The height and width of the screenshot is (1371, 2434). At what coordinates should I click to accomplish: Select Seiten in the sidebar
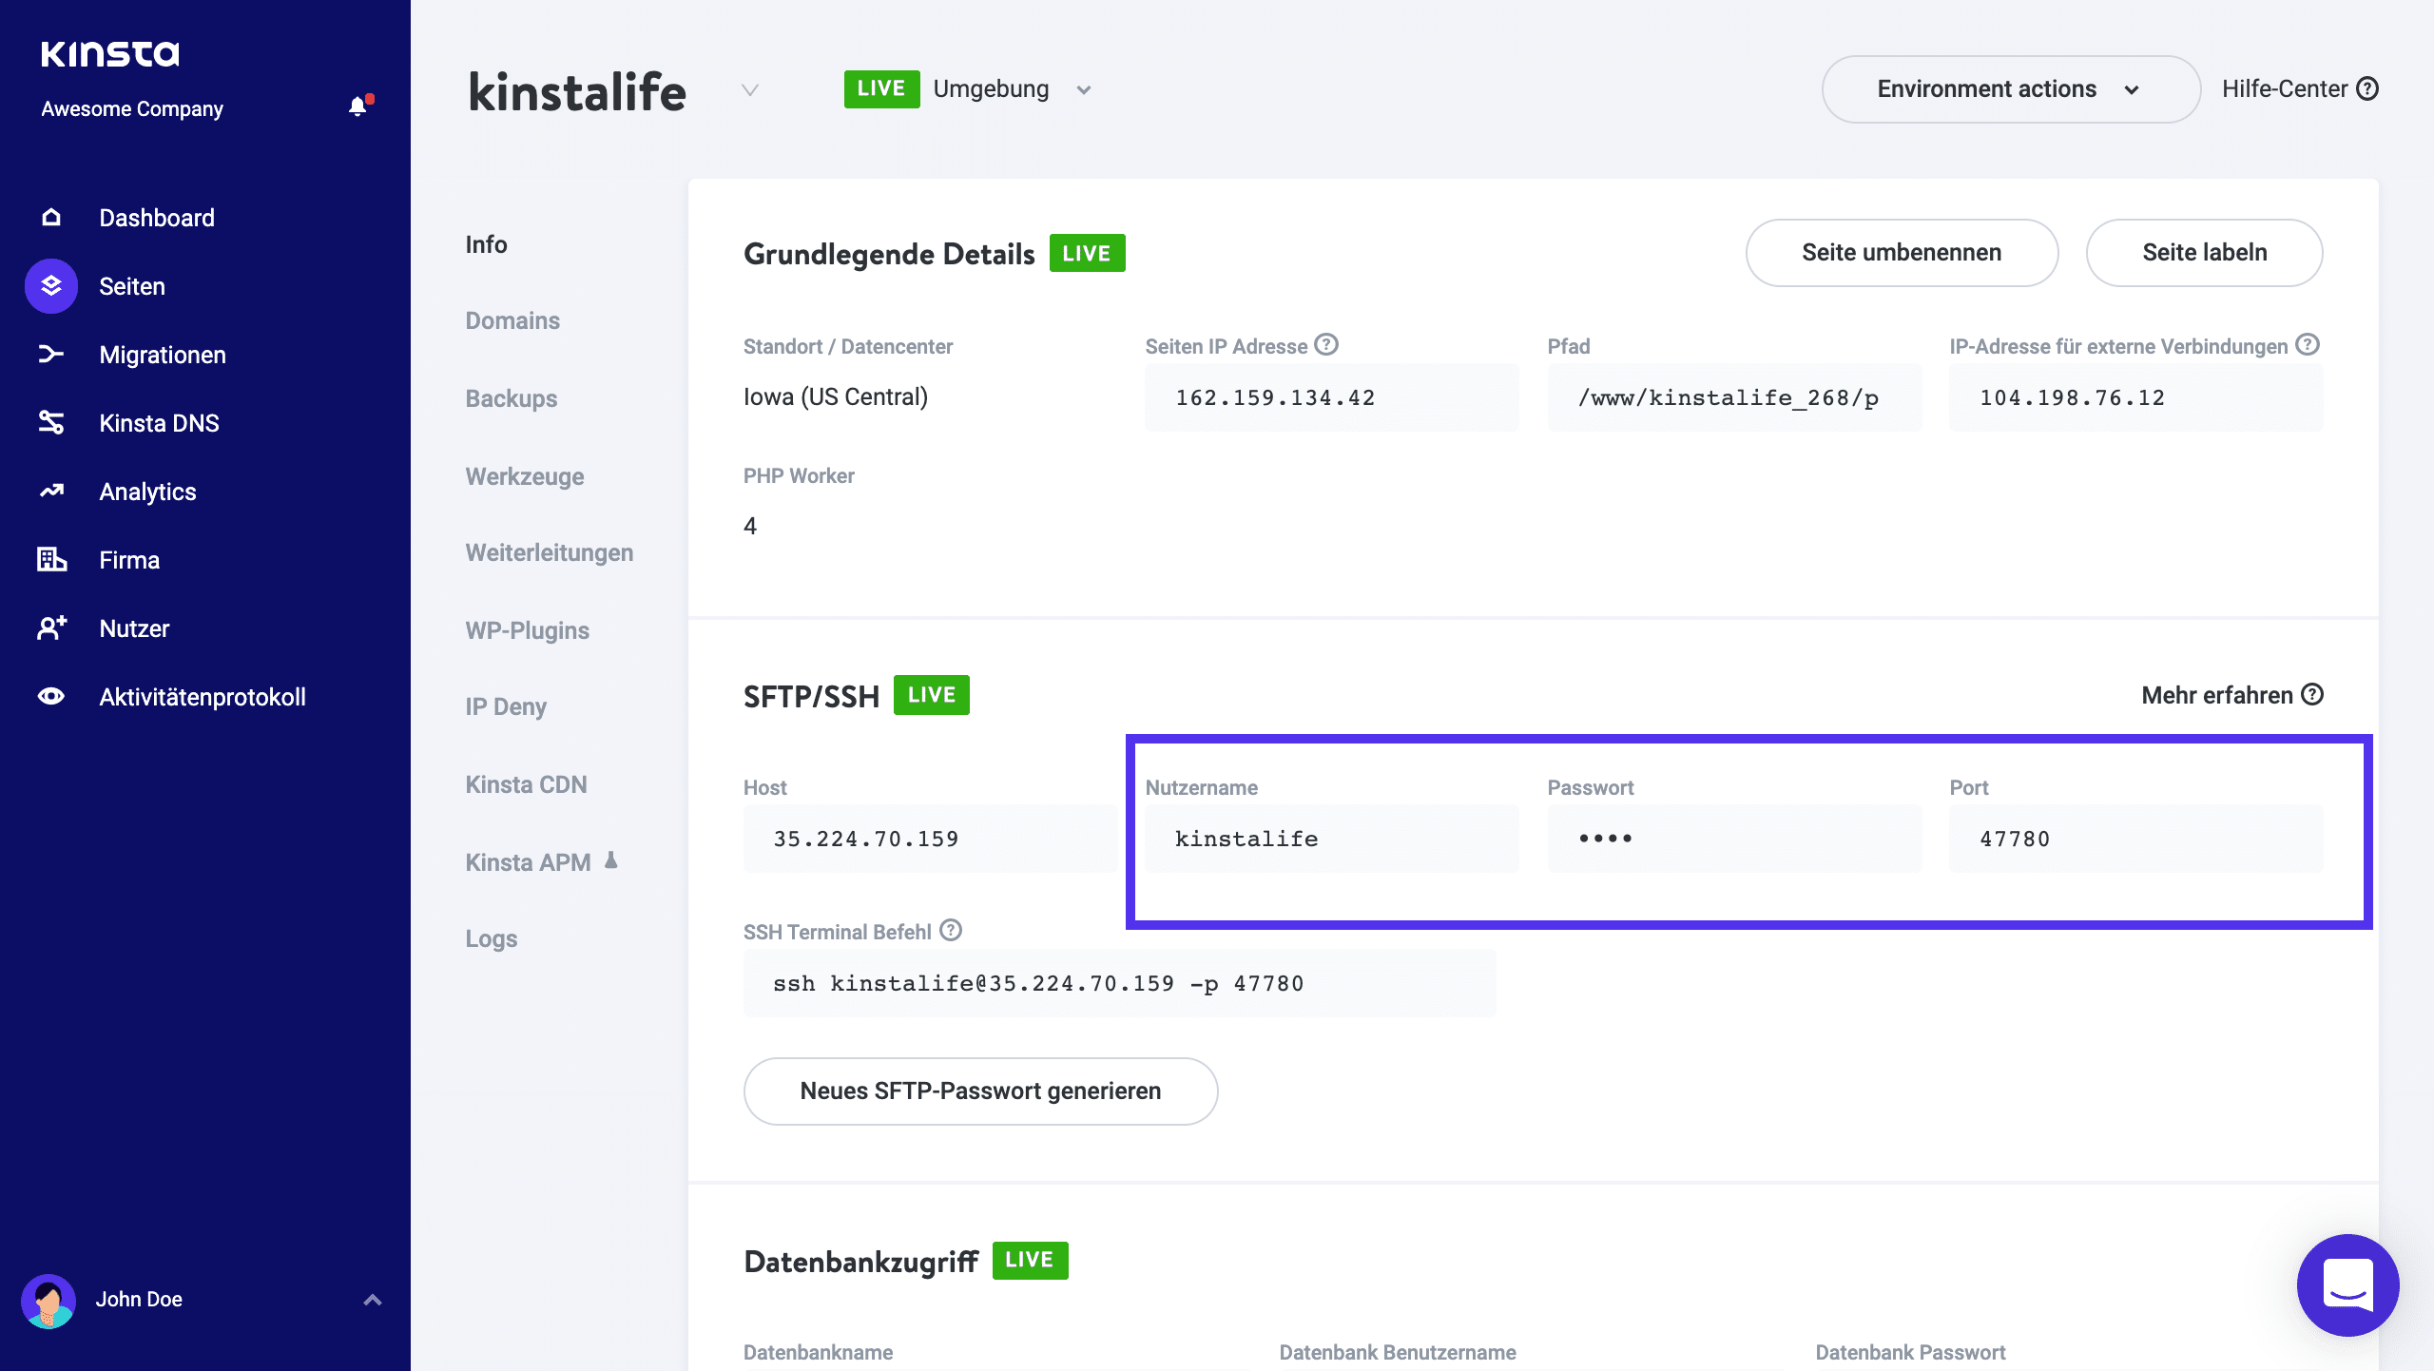[132, 285]
